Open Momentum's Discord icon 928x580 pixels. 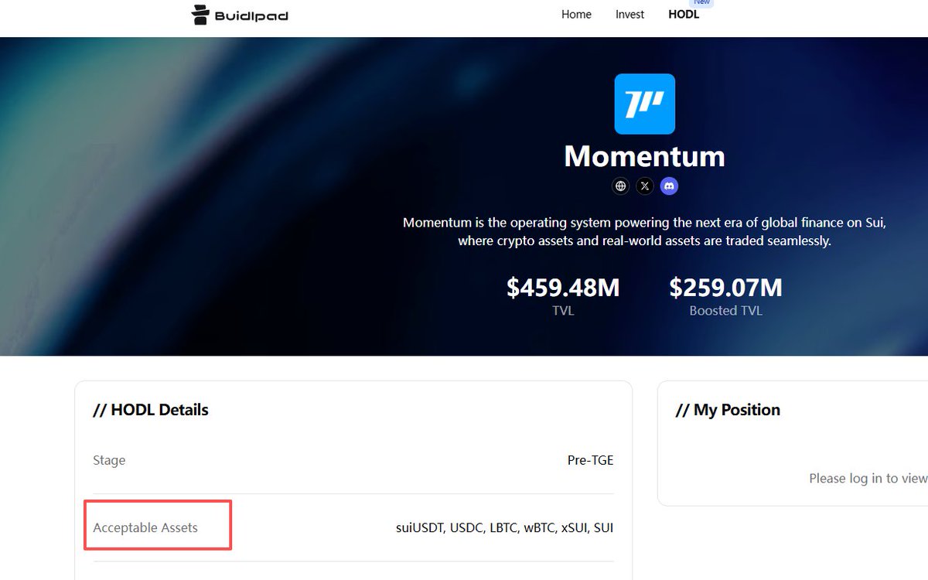point(669,186)
